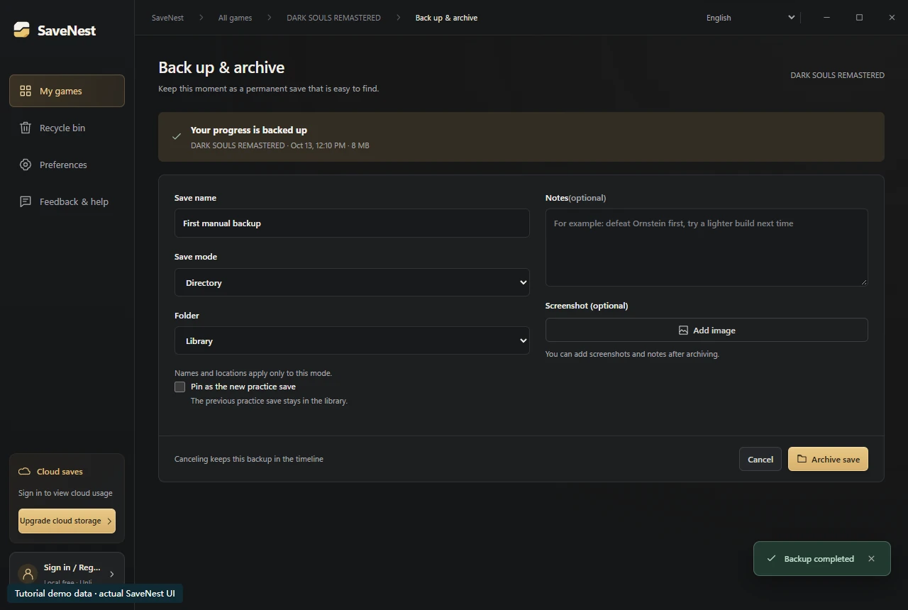The height and width of the screenshot is (610, 908).
Task: Maximize the SaveNest window
Action: (859, 18)
